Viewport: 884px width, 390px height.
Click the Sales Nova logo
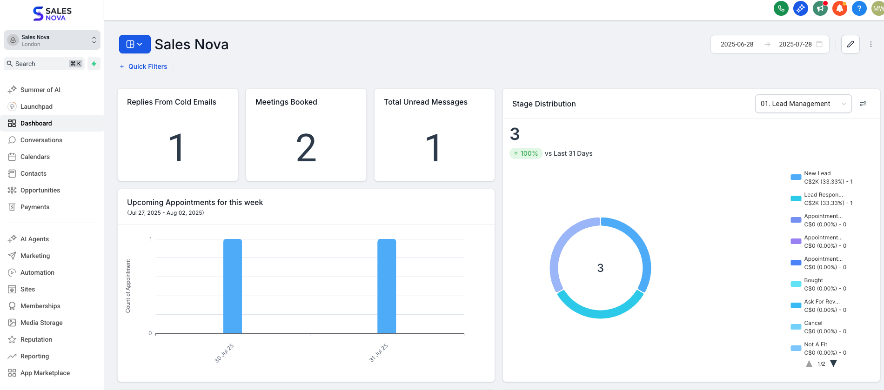coord(52,13)
